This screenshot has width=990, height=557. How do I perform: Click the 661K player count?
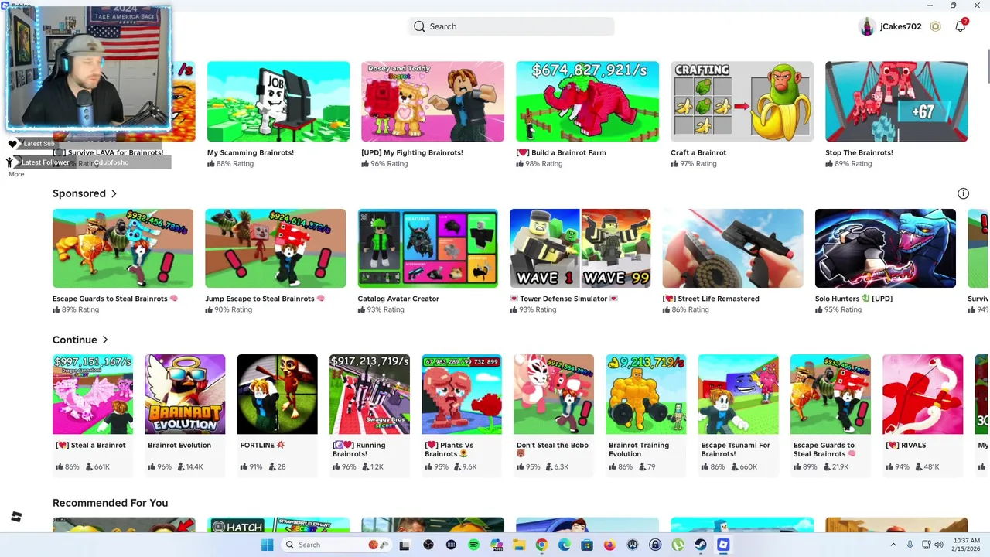101,467
